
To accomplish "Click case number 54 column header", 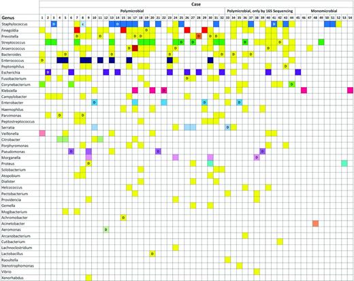I will [350, 18].
